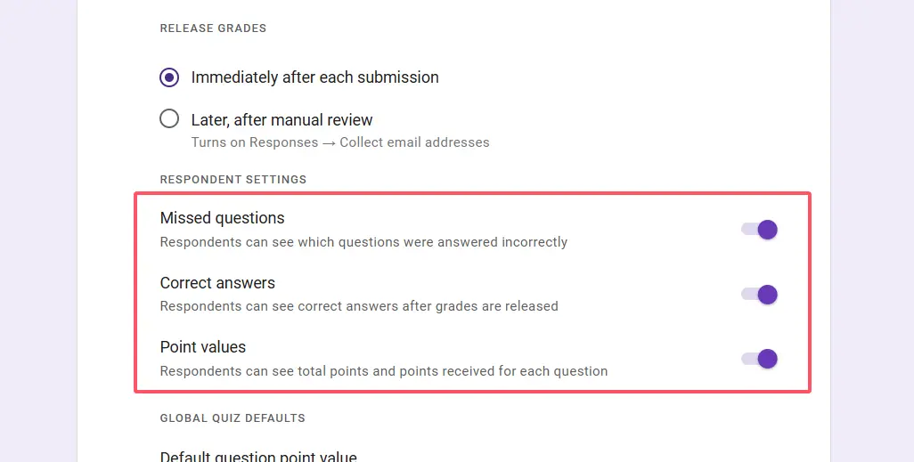Click the "Immediately after each submission" label text
This screenshot has height=462, width=914.
tap(314, 77)
